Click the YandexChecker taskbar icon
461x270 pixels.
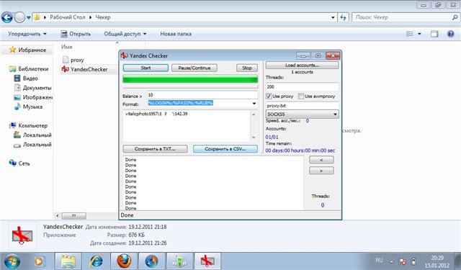[207, 261]
